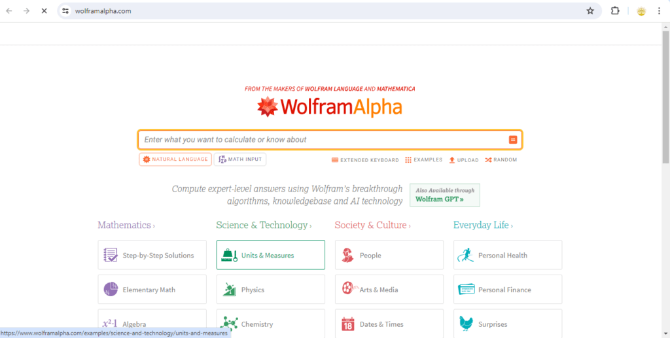The width and height of the screenshot is (670, 338).
Task: Open Step-by-Step Solutions text label
Action: click(x=158, y=256)
